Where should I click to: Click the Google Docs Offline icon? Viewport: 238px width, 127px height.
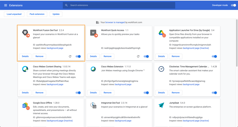pyautogui.click(x=26, y=106)
